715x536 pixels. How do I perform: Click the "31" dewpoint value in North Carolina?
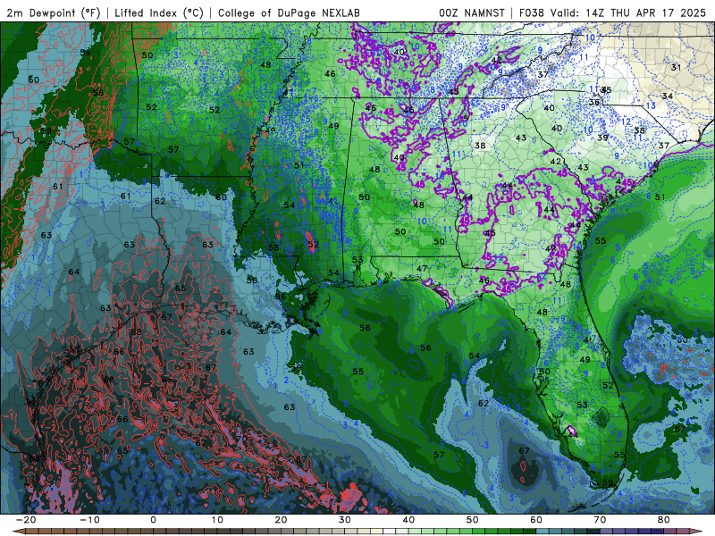[676, 68]
